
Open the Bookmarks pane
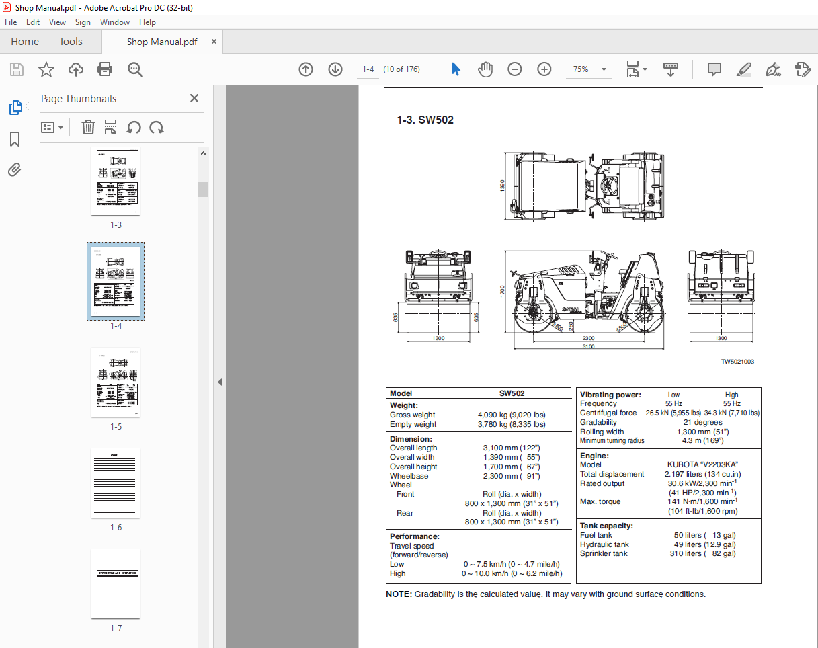pyautogui.click(x=15, y=139)
